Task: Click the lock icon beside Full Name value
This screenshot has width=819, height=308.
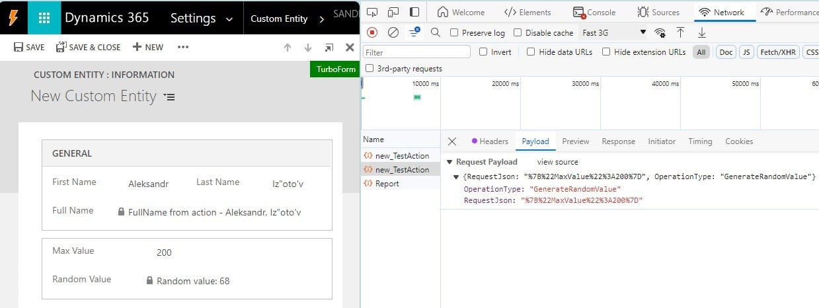Action: (x=121, y=212)
